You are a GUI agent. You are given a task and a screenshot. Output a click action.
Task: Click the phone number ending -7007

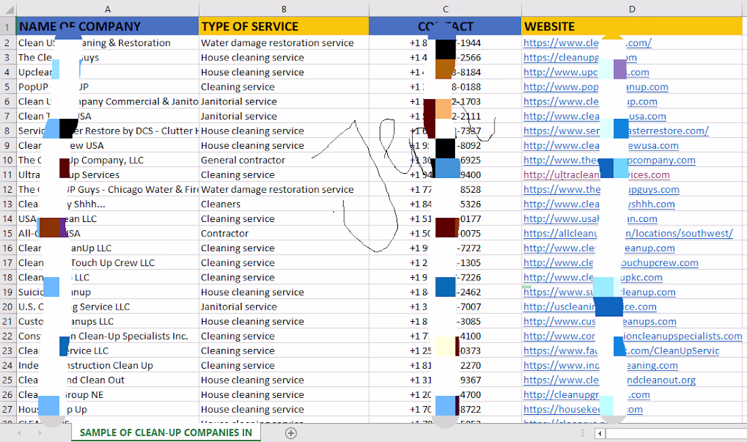[x=445, y=307]
